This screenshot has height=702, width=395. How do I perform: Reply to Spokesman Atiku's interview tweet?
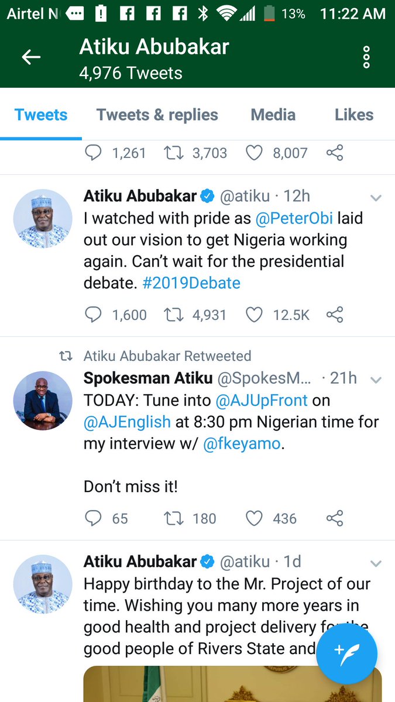point(94,518)
